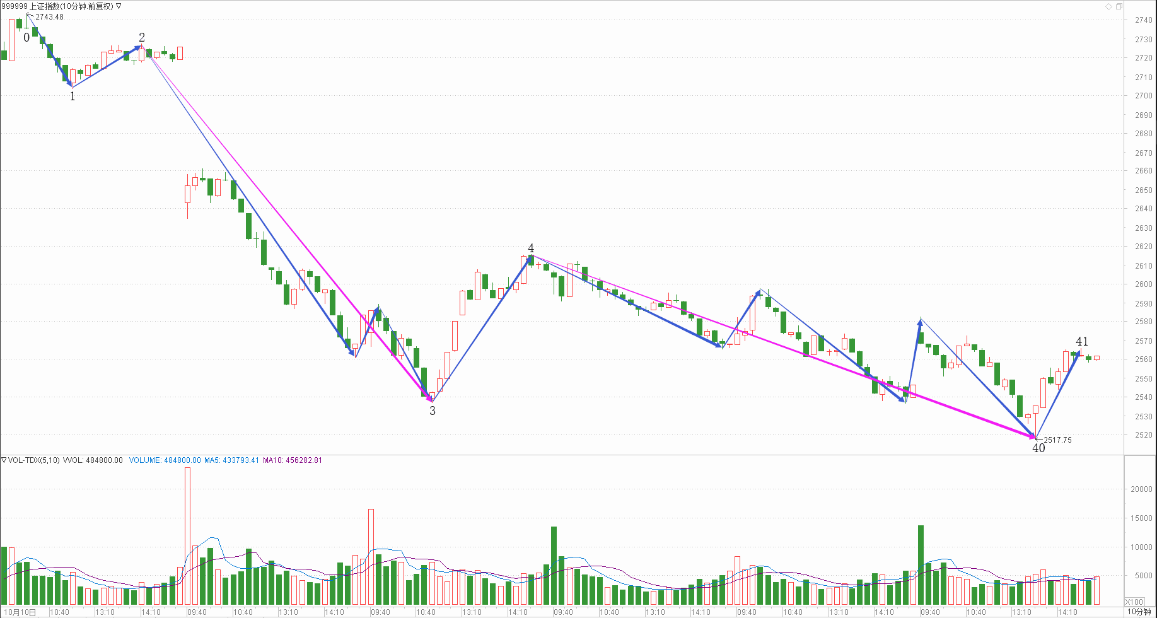This screenshot has width=1157, height=618.
Task: Click the overlapping-windows restore icon on chart
Action: (1119, 6)
